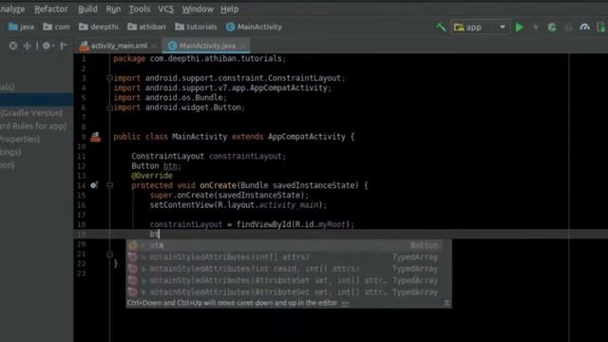The height and width of the screenshot is (342, 608).
Task: Run the app with the green play button
Action: coord(520,28)
